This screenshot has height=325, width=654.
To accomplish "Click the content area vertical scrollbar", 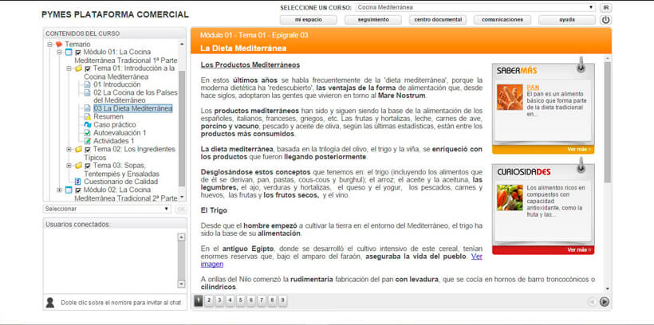I will point(607,122).
